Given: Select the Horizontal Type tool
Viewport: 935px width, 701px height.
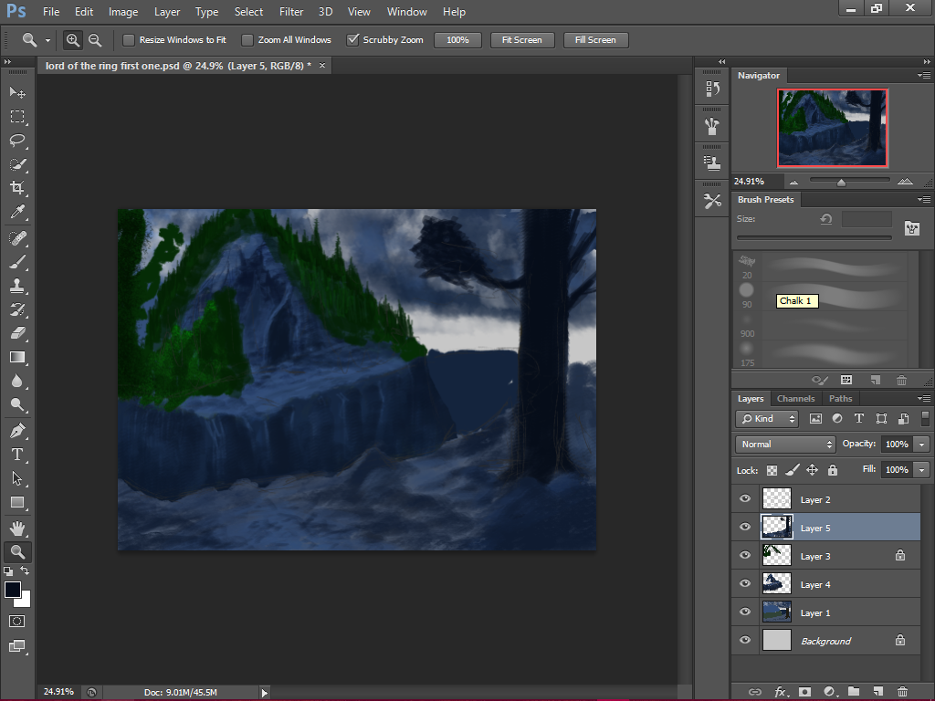Looking at the screenshot, I should [x=17, y=455].
